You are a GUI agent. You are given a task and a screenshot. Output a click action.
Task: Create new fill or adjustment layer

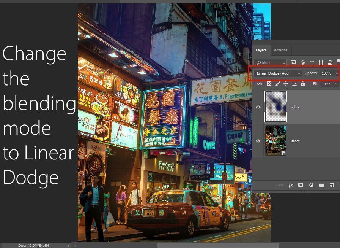(x=311, y=185)
